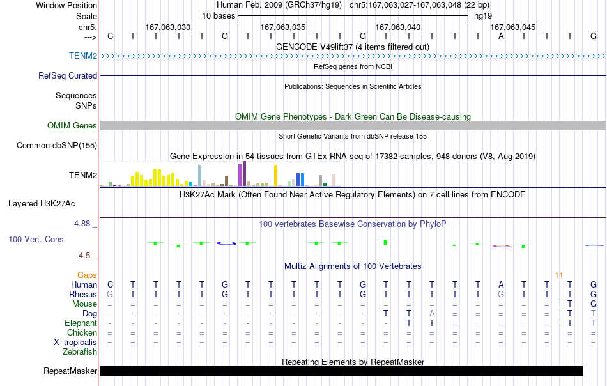Click the blue G conservation logo in the PhyloP track

[226, 243]
